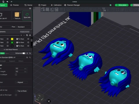
Task: Redo the last undone action
Action: point(11,1)
